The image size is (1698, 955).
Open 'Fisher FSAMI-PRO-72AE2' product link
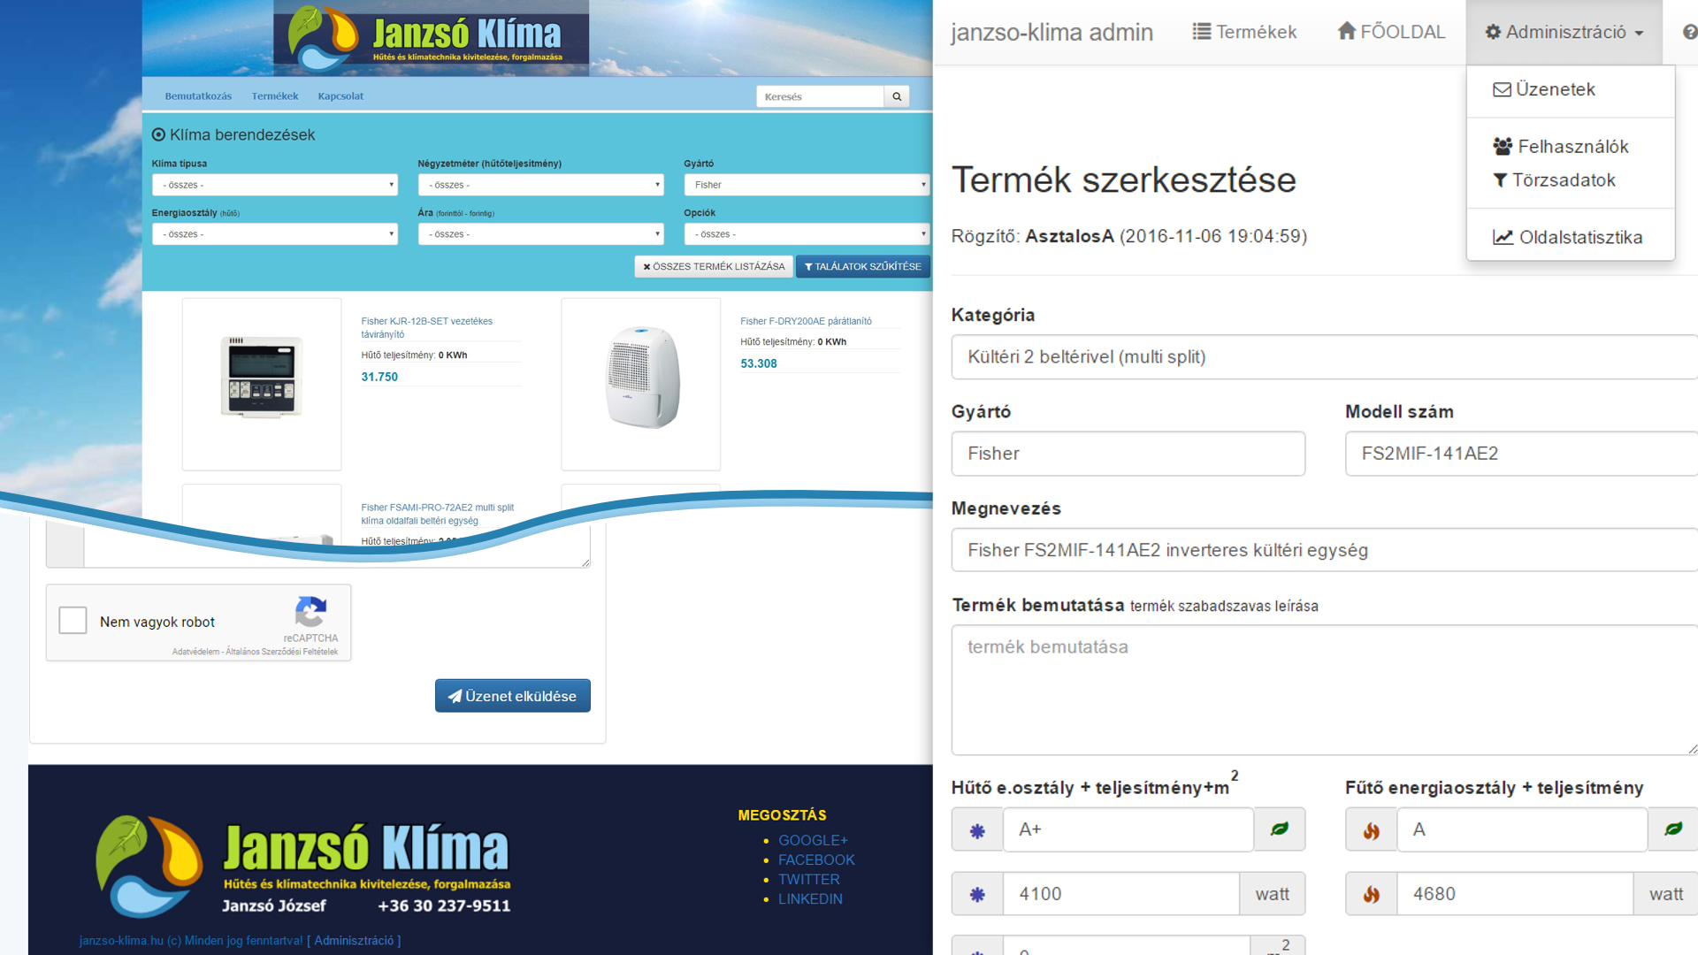pyautogui.click(x=438, y=514)
